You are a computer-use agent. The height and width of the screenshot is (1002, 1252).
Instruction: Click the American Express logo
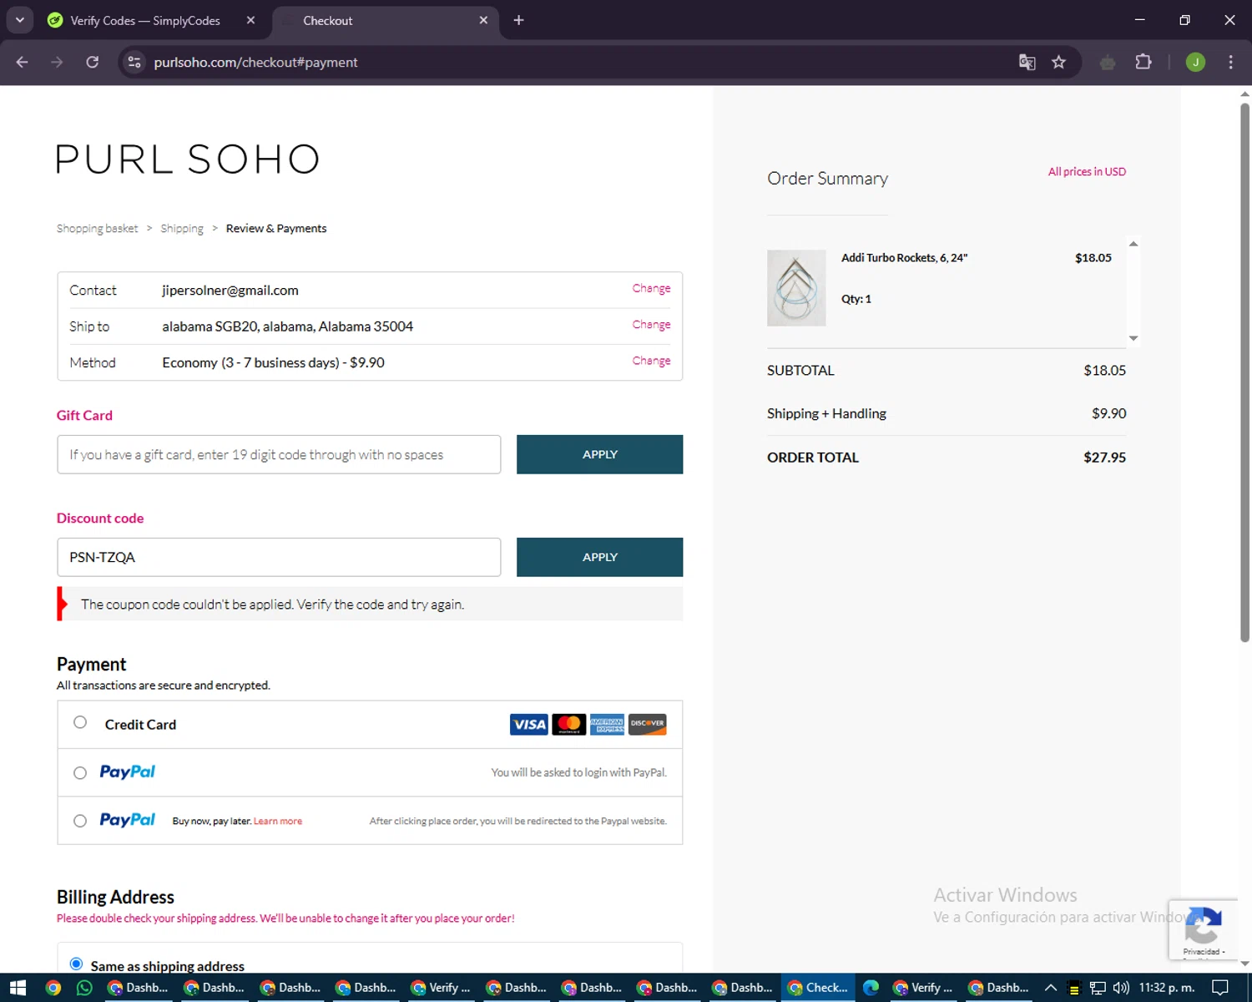607,724
